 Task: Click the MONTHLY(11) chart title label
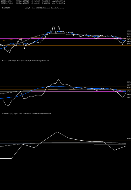[x=26, y=113]
